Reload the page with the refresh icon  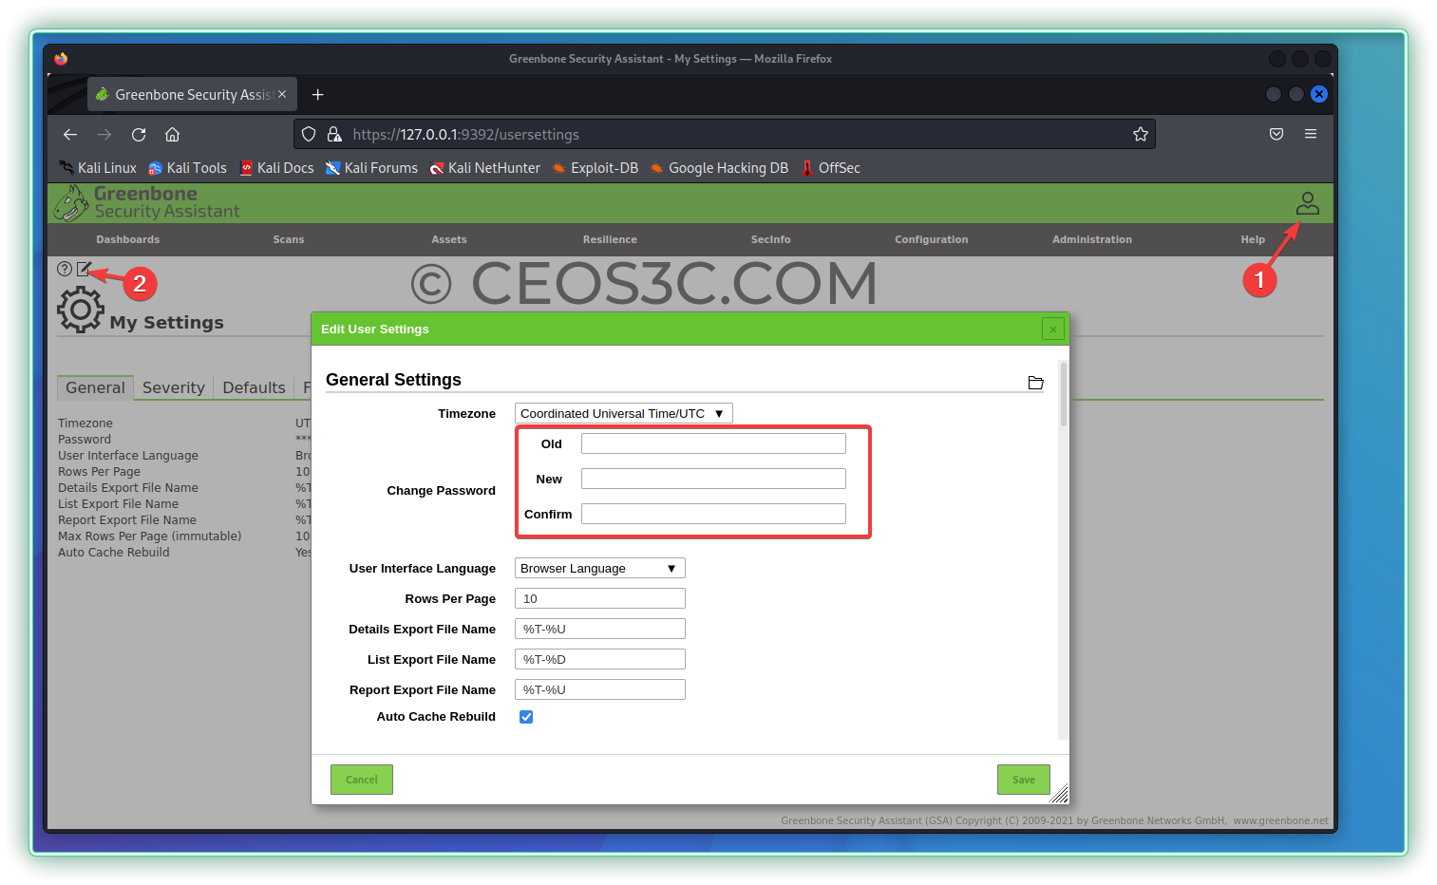click(138, 134)
